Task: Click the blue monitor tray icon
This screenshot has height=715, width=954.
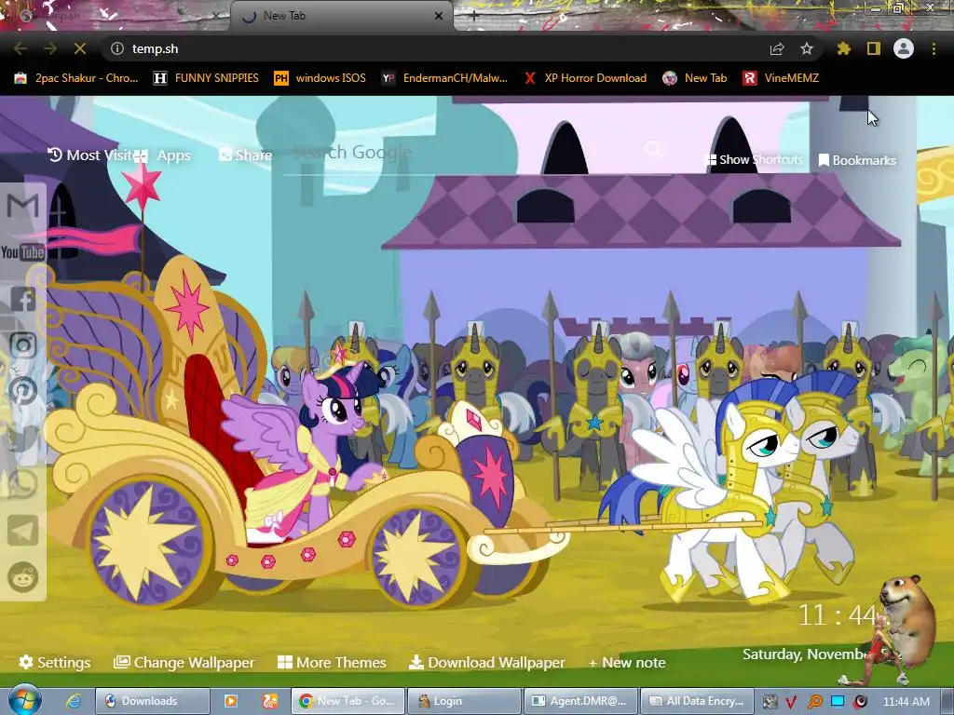Action: pos(838,702)
